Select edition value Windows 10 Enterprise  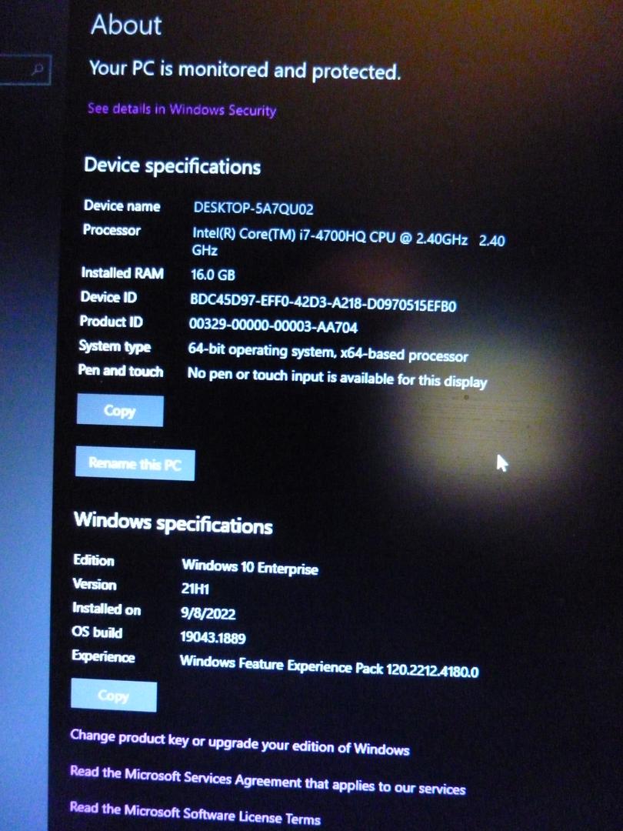coord(250,567)
